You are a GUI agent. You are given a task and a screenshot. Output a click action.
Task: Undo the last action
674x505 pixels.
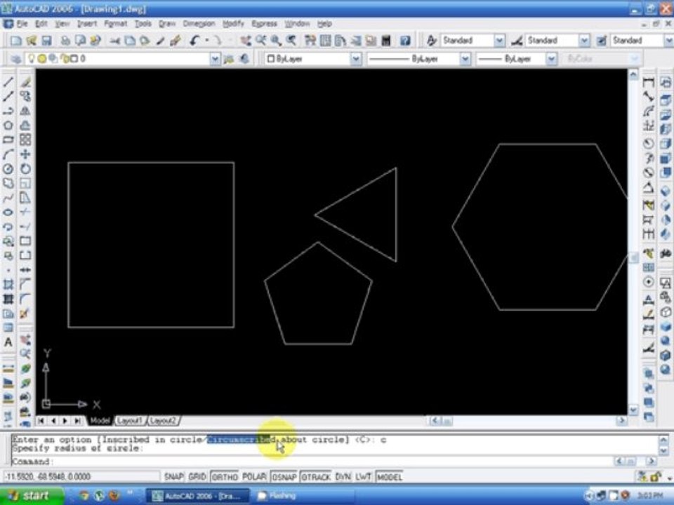(194, 41)
